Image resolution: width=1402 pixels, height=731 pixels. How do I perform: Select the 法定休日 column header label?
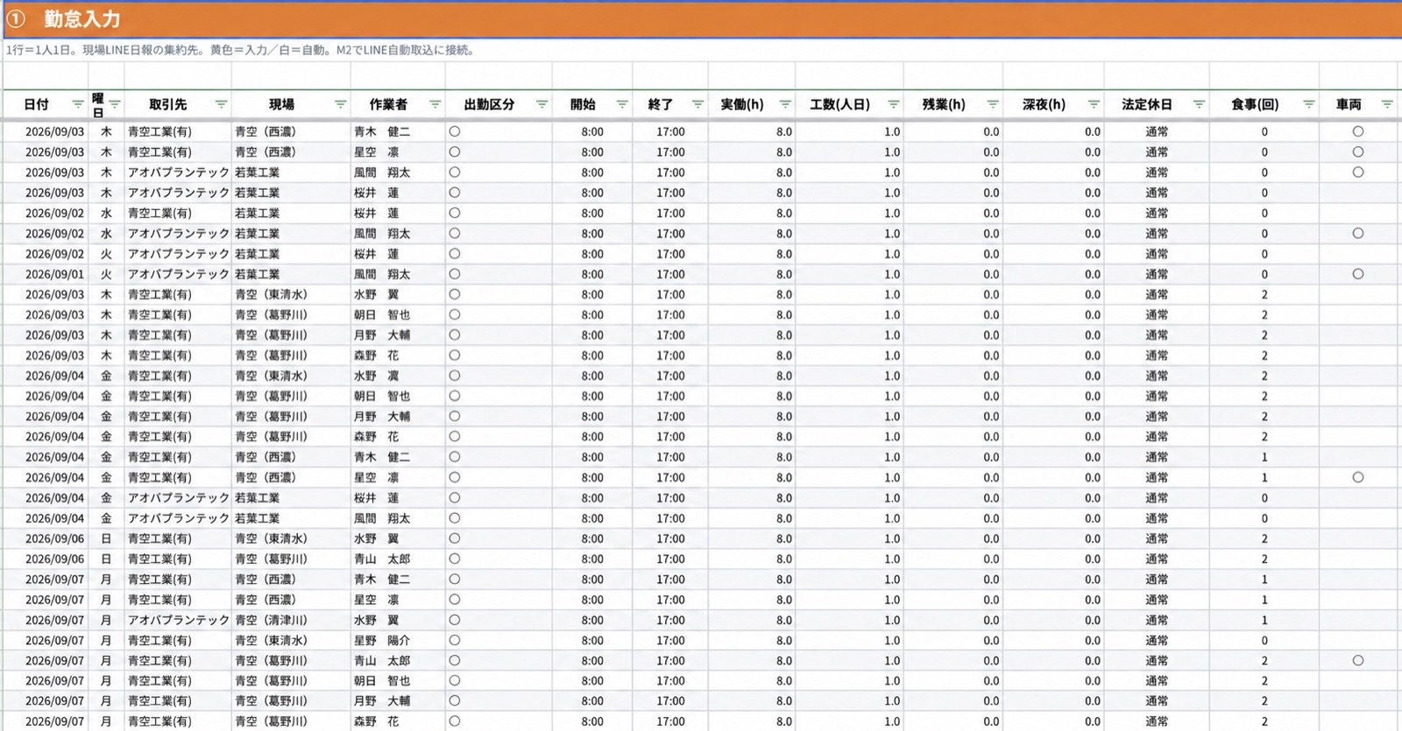1147,104
